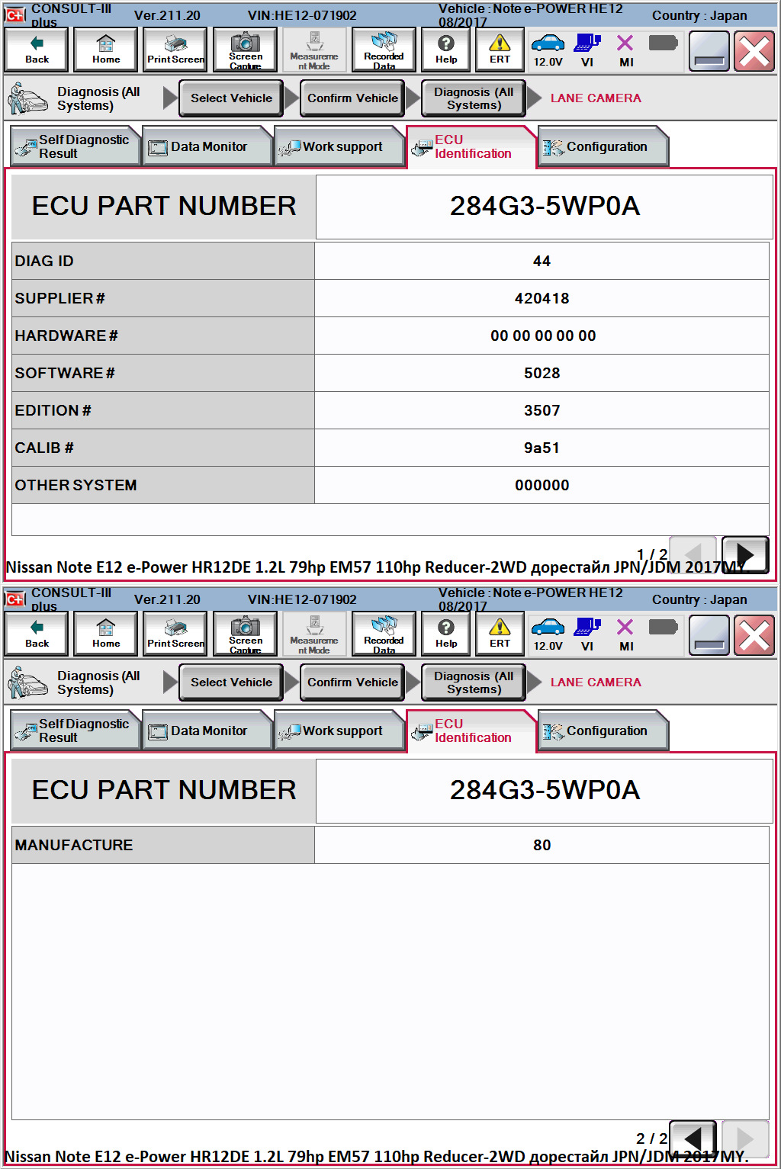Click MANUFACTURE value 80 in lower window
Viewport: 781px width, 1169px height.
click(x=542, y=846)
